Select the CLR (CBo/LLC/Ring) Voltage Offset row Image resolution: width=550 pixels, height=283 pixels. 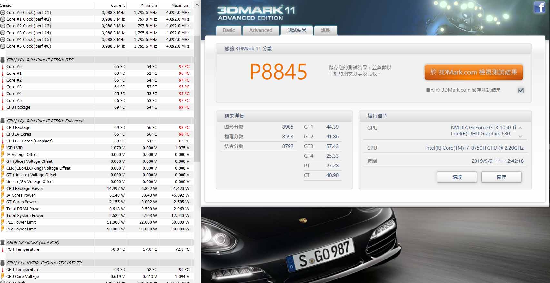point(97,168)
